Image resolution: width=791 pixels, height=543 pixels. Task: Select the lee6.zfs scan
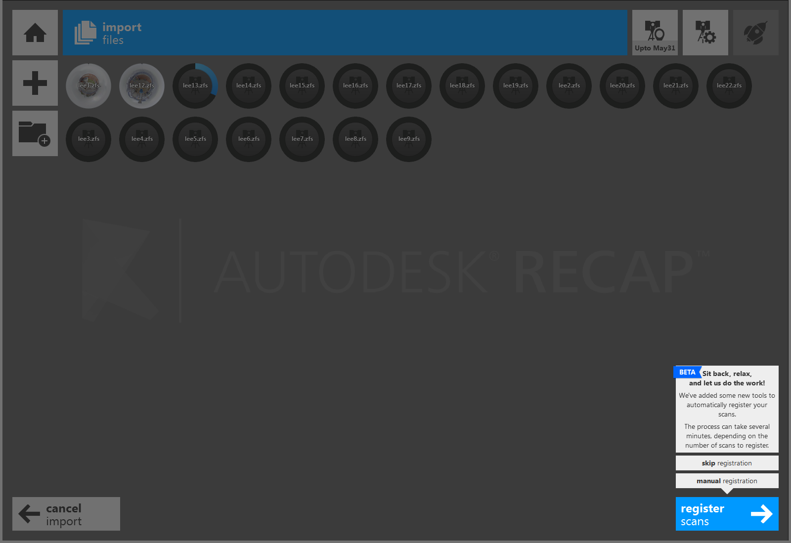(x=249, y=139)
